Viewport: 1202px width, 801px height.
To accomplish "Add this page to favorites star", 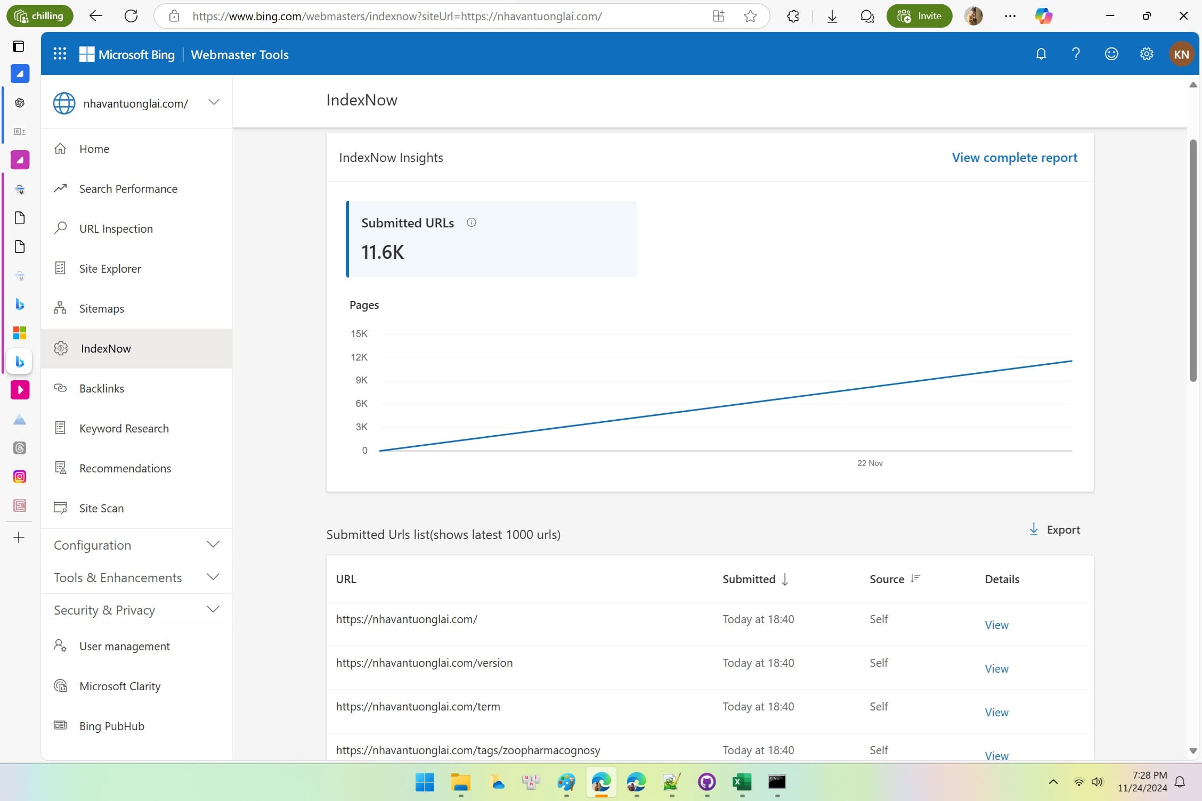I will pos(750,16).
